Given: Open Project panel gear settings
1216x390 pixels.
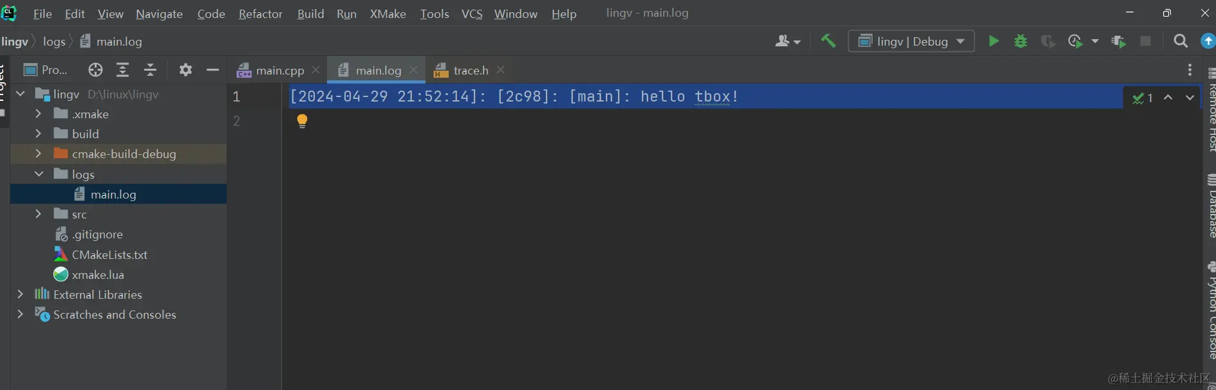Looking at the screenshot, I should click(185, 70).
